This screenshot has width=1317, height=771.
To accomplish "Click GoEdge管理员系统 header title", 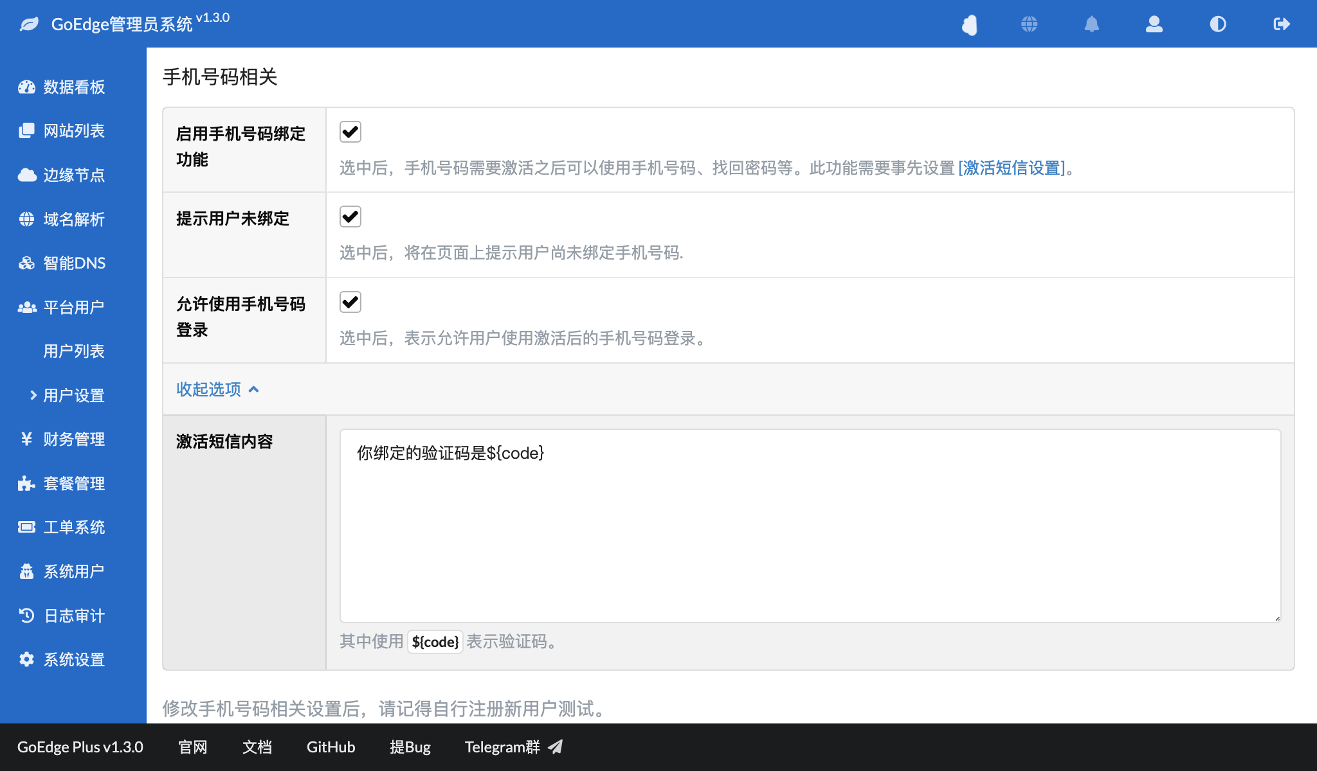I will click(122, 24).
